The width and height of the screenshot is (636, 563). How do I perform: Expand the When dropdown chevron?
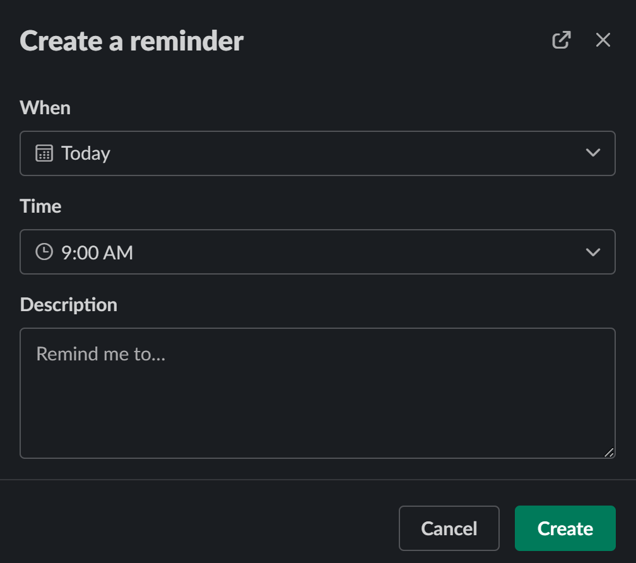592,153
